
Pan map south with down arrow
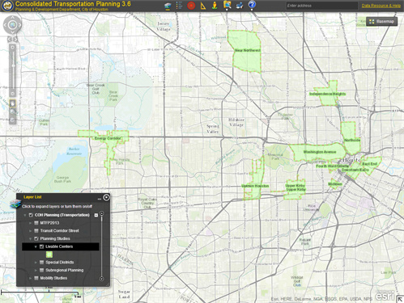[12, 32]
